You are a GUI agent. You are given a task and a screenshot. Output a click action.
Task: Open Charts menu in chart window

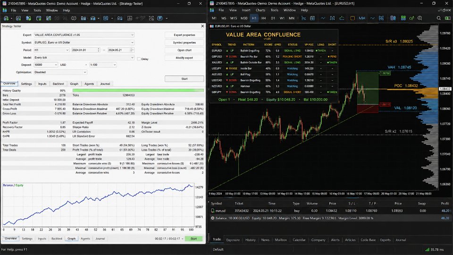tap(260, 10)
